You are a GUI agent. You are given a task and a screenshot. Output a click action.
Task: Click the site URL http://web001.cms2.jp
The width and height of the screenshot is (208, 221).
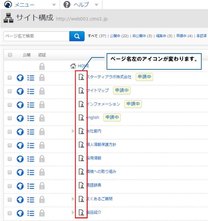pyautogui.click(x=82, y=19)
